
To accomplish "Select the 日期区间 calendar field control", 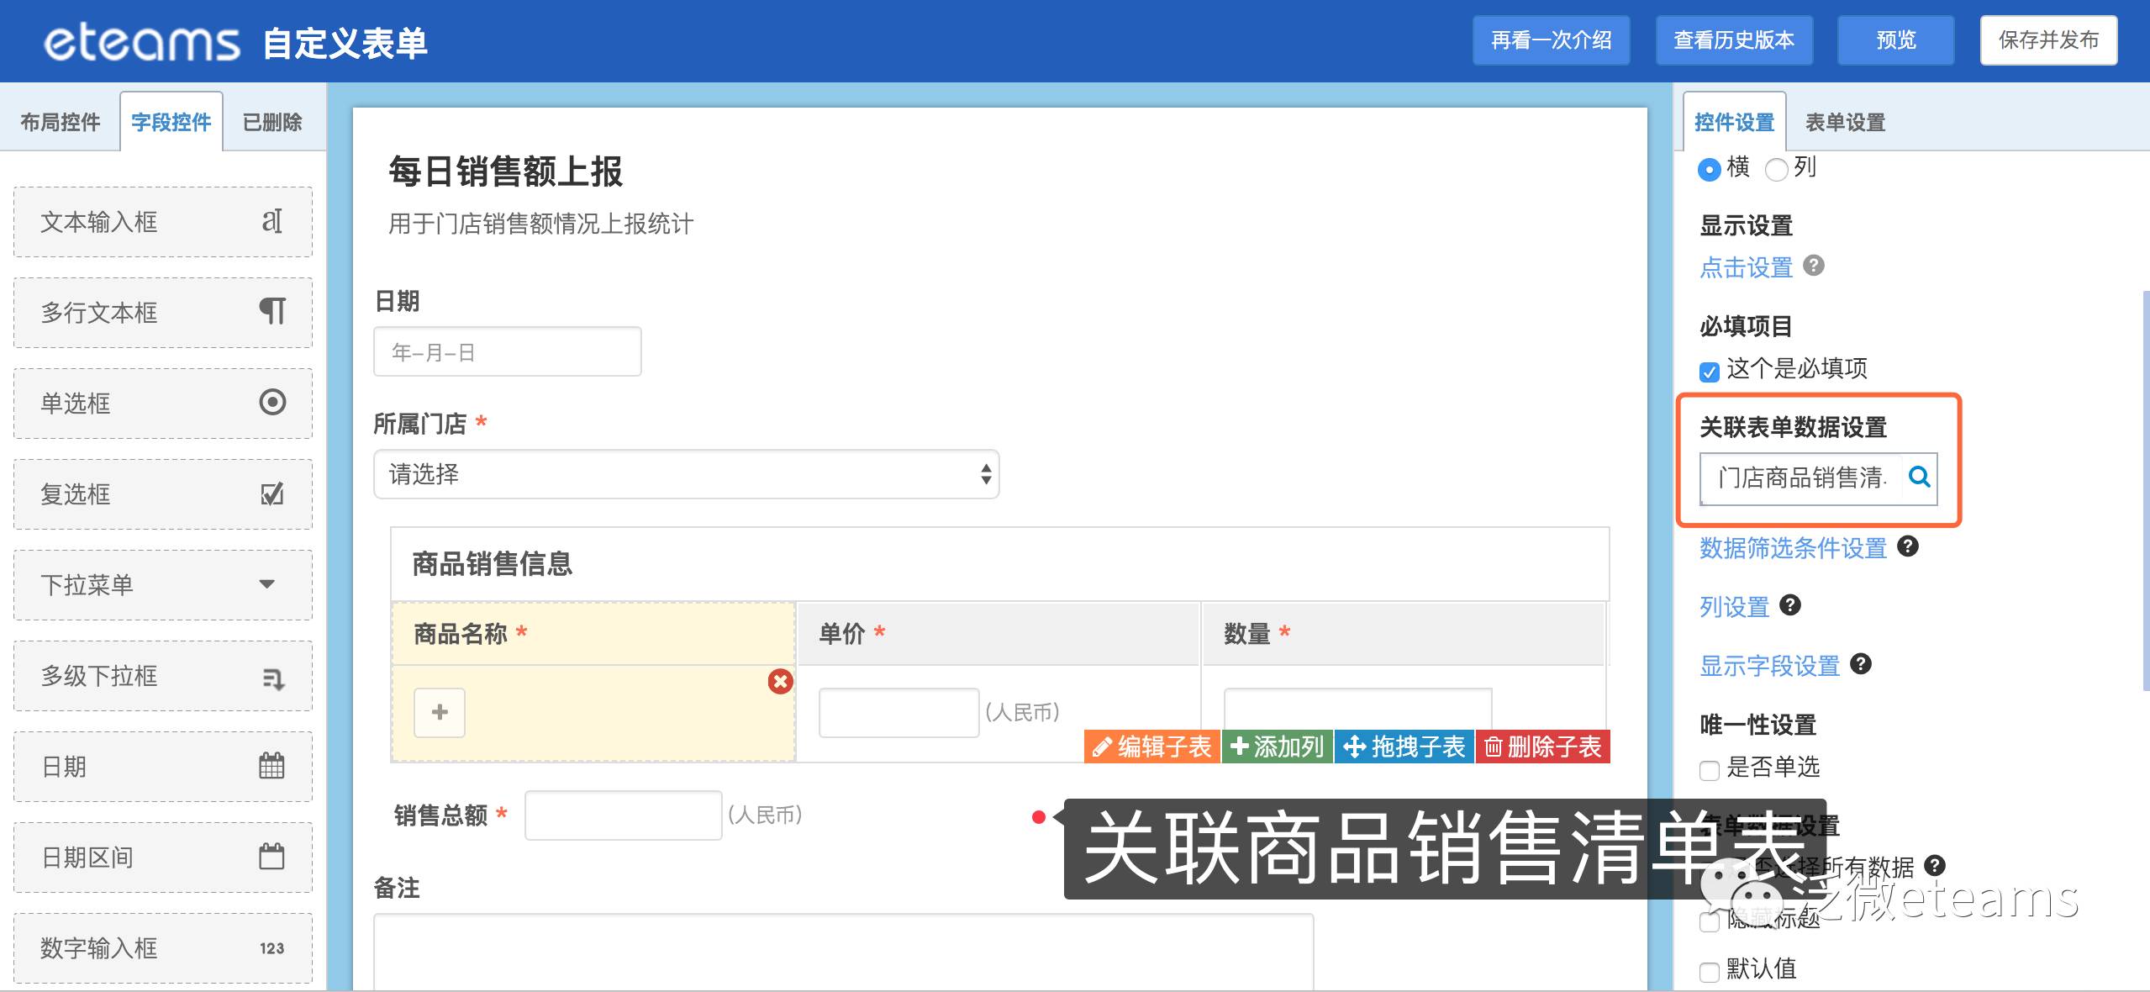I will (x=163, y=857).
